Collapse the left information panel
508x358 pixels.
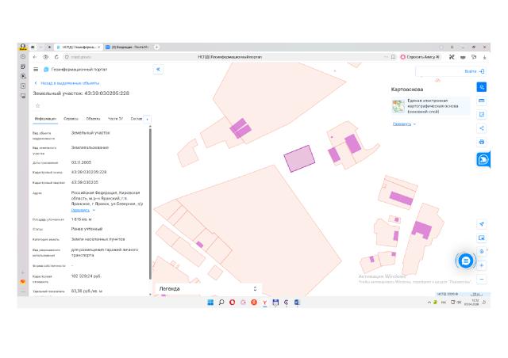pyautogui.click(x=158, y=70)
